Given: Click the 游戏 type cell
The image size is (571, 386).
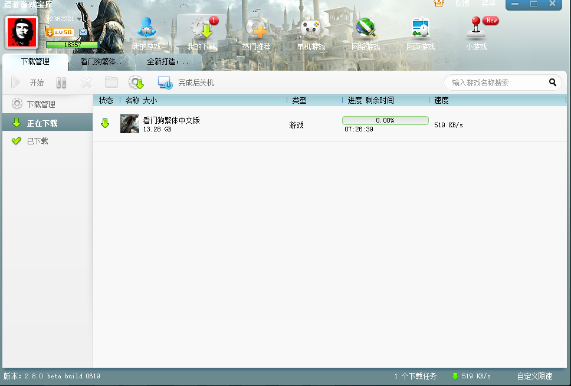Looking at the screenshot, I should click(x=297, y=125).
